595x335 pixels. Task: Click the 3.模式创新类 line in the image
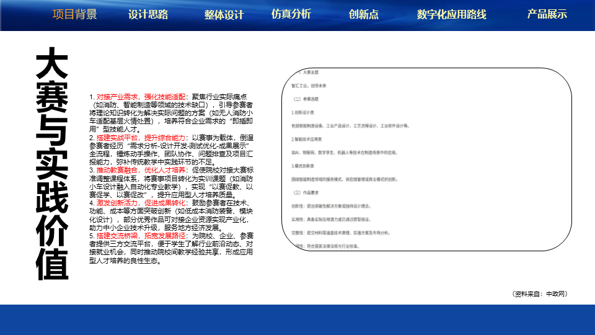click(x=303, y=166)
